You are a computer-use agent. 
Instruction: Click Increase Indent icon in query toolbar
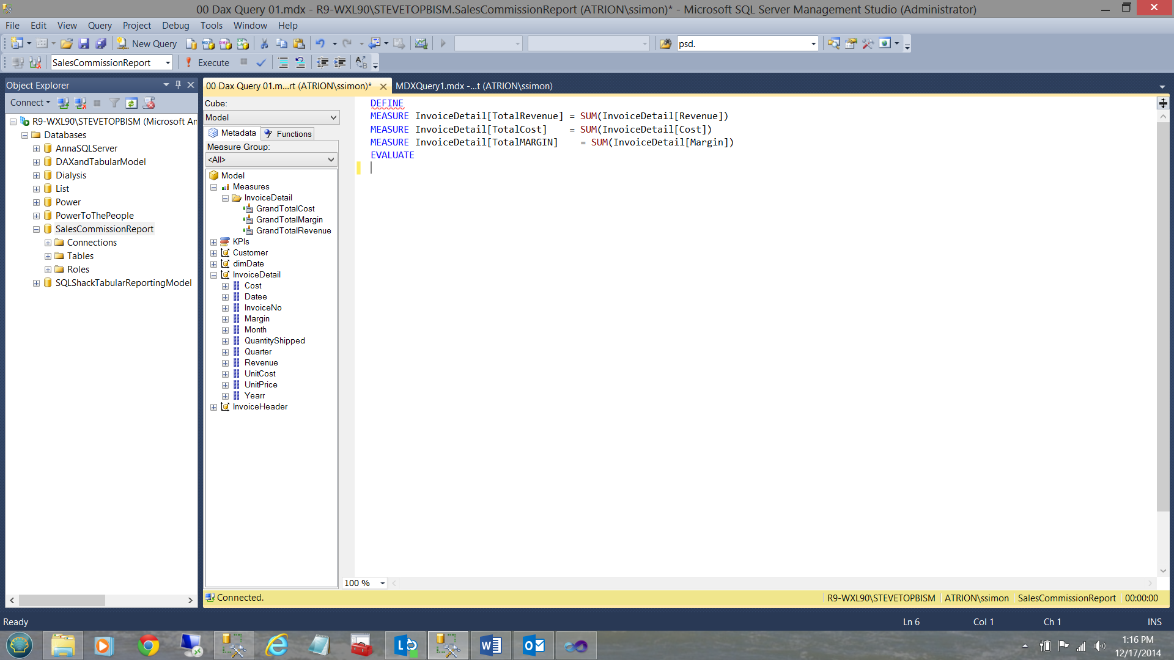point(340,62)
